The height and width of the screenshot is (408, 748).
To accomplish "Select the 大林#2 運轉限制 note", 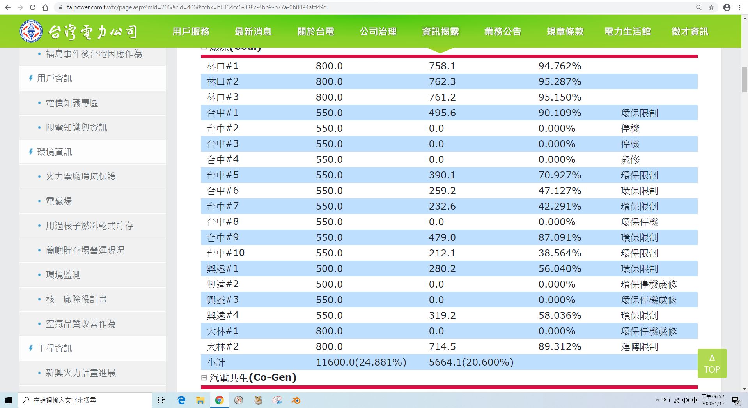I will (640, 346).
